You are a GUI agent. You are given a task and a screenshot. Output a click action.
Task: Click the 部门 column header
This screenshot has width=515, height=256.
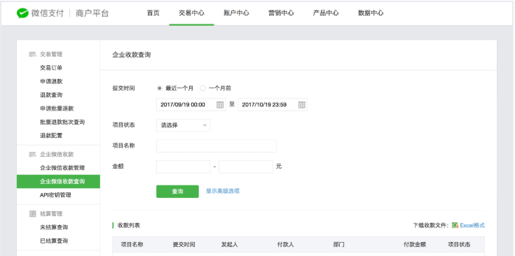[338, 245]
